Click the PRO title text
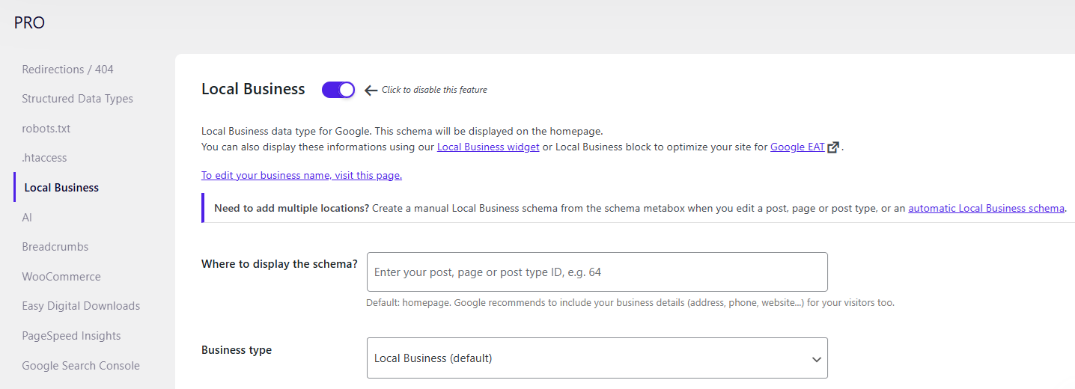The image size is (1075, 389). click(x=29, y=23)
